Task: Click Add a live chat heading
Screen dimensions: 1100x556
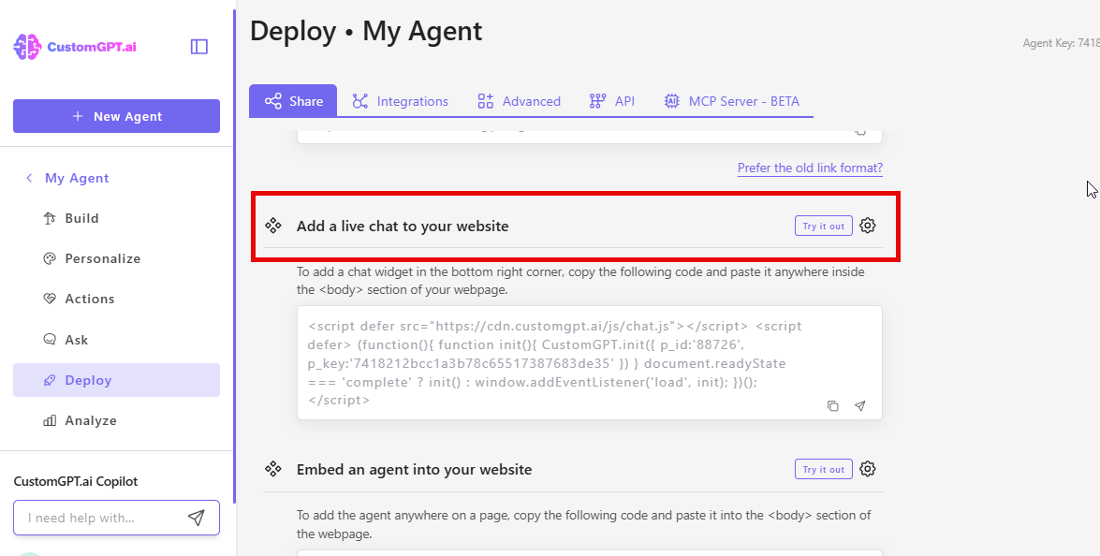Action: pos(403,227)
